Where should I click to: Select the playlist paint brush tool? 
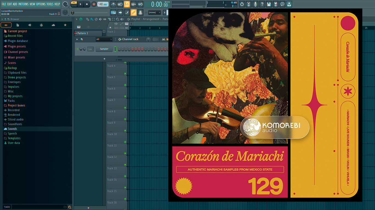coord(92,19)
